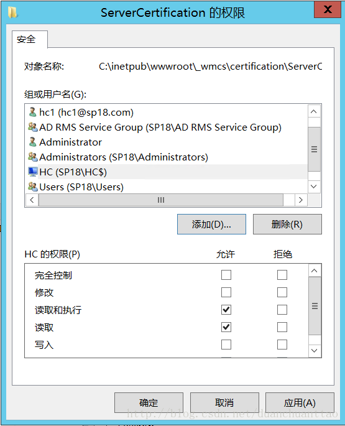Screen dimensions: 345x426
Task: Select the HC computer icon
Action: 32,172
